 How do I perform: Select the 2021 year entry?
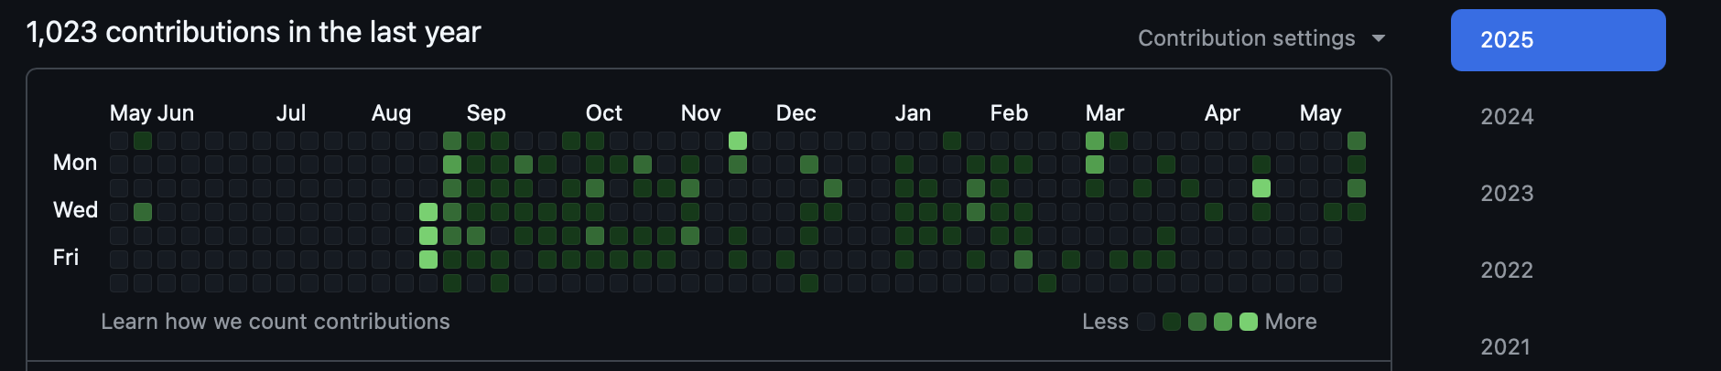click(x=1507, y=347)
